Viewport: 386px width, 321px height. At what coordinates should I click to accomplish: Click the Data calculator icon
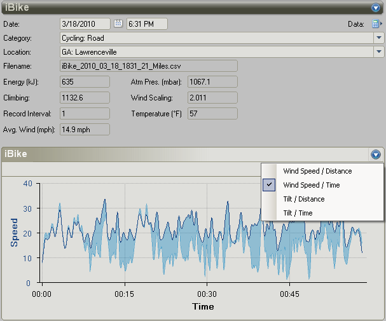[376, 24]
